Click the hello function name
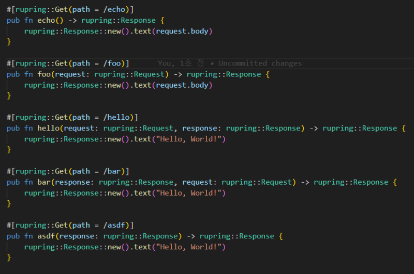This screenshot has height=274, width=414. (49, 128)
